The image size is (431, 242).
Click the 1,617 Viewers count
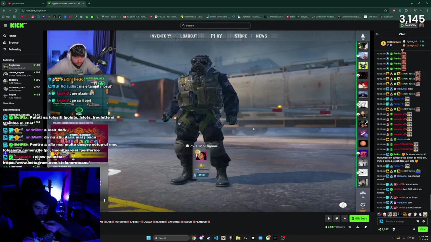(x=334, y=227)
